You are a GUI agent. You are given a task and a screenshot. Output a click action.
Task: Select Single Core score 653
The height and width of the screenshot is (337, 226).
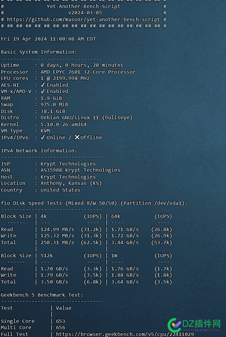(x=60, y=321)
